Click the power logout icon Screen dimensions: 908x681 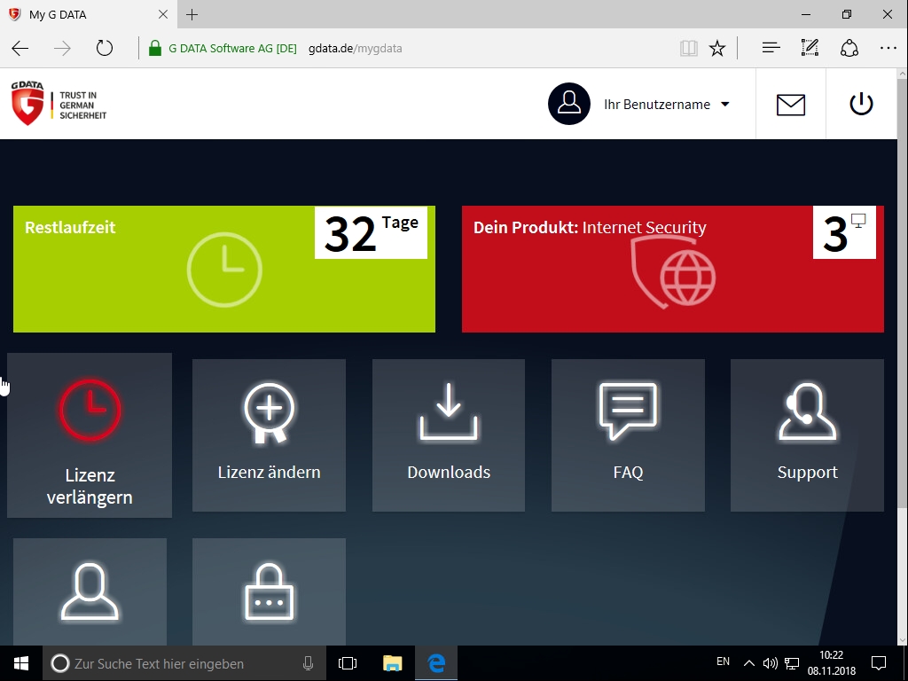point(861,105)
